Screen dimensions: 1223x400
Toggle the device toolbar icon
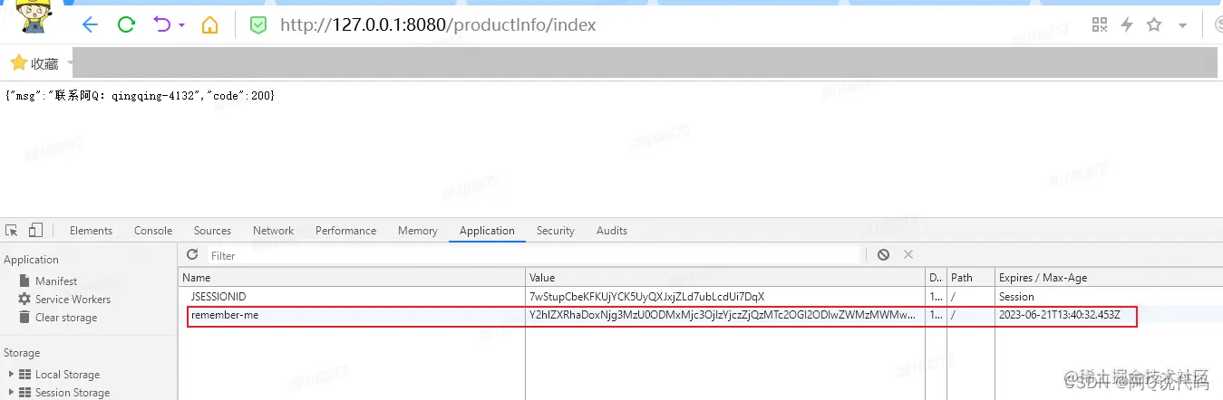point(35,230)
